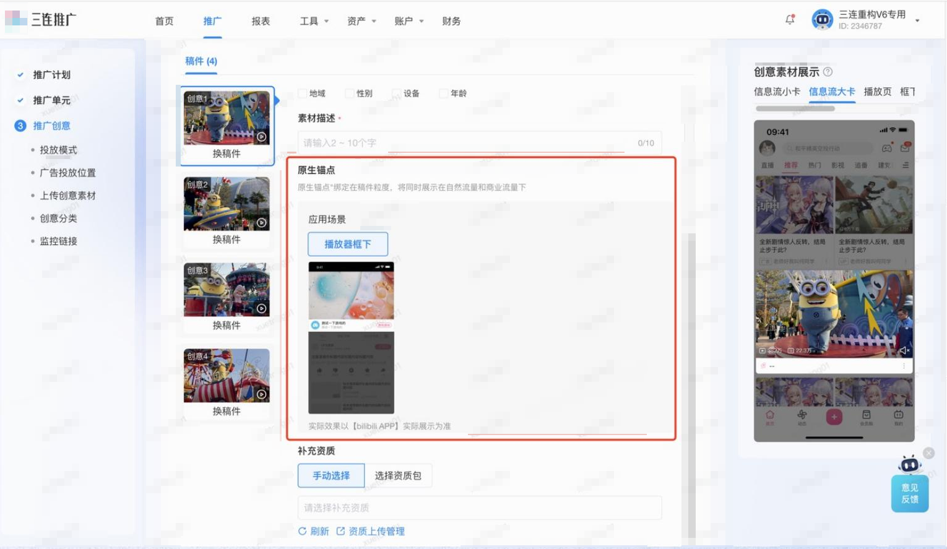Image resolution: width=947 pixels, height=549 pixels.
Task: Jump to 上传创意素材 section
Action: (x=67, y=196)
